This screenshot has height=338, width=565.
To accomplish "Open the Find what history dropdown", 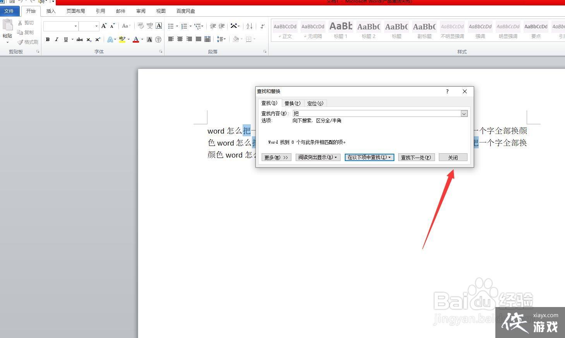I will click(464, 113).
